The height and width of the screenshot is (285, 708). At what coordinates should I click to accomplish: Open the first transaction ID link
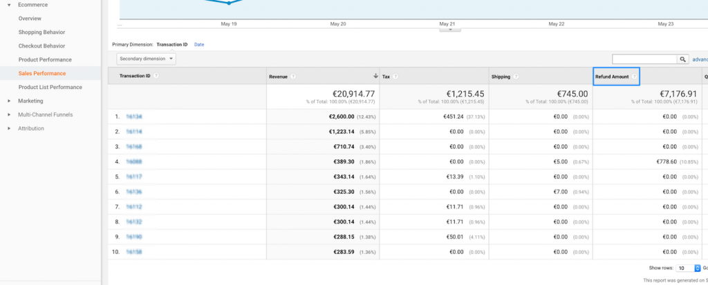[x=133, y=117]
